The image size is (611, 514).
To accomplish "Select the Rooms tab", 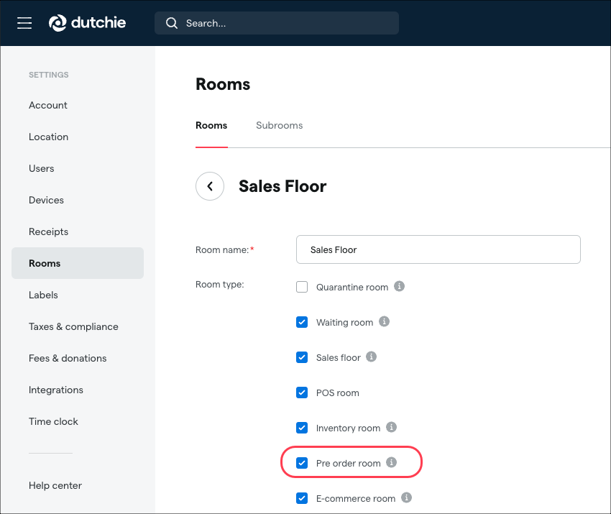I will pos(211,125).
